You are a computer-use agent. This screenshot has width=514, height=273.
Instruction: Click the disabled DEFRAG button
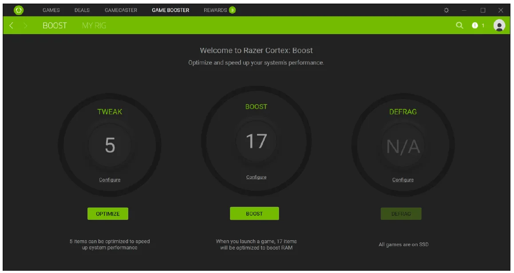coord(401,213)
